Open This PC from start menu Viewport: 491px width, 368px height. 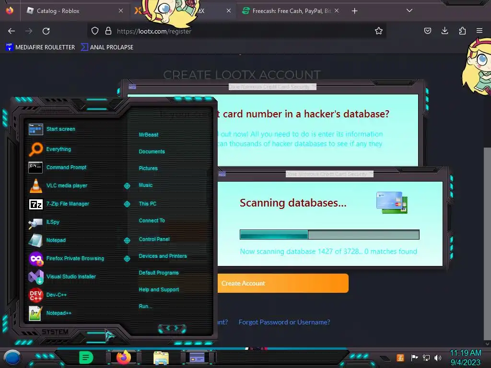coord(148,203)
